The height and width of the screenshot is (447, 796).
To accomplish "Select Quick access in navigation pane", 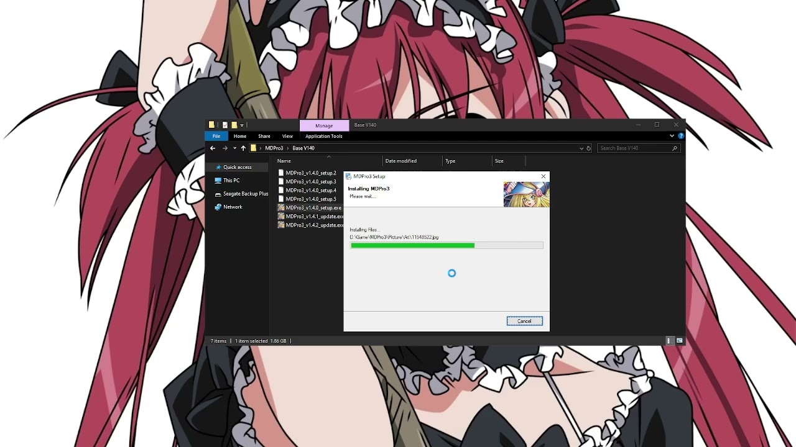I will [x=238, y=167].
